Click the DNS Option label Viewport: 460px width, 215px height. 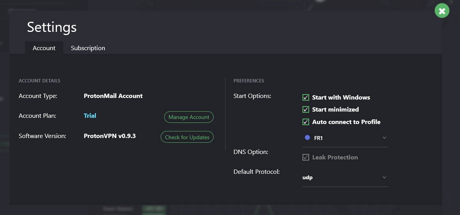click(251, 152)
